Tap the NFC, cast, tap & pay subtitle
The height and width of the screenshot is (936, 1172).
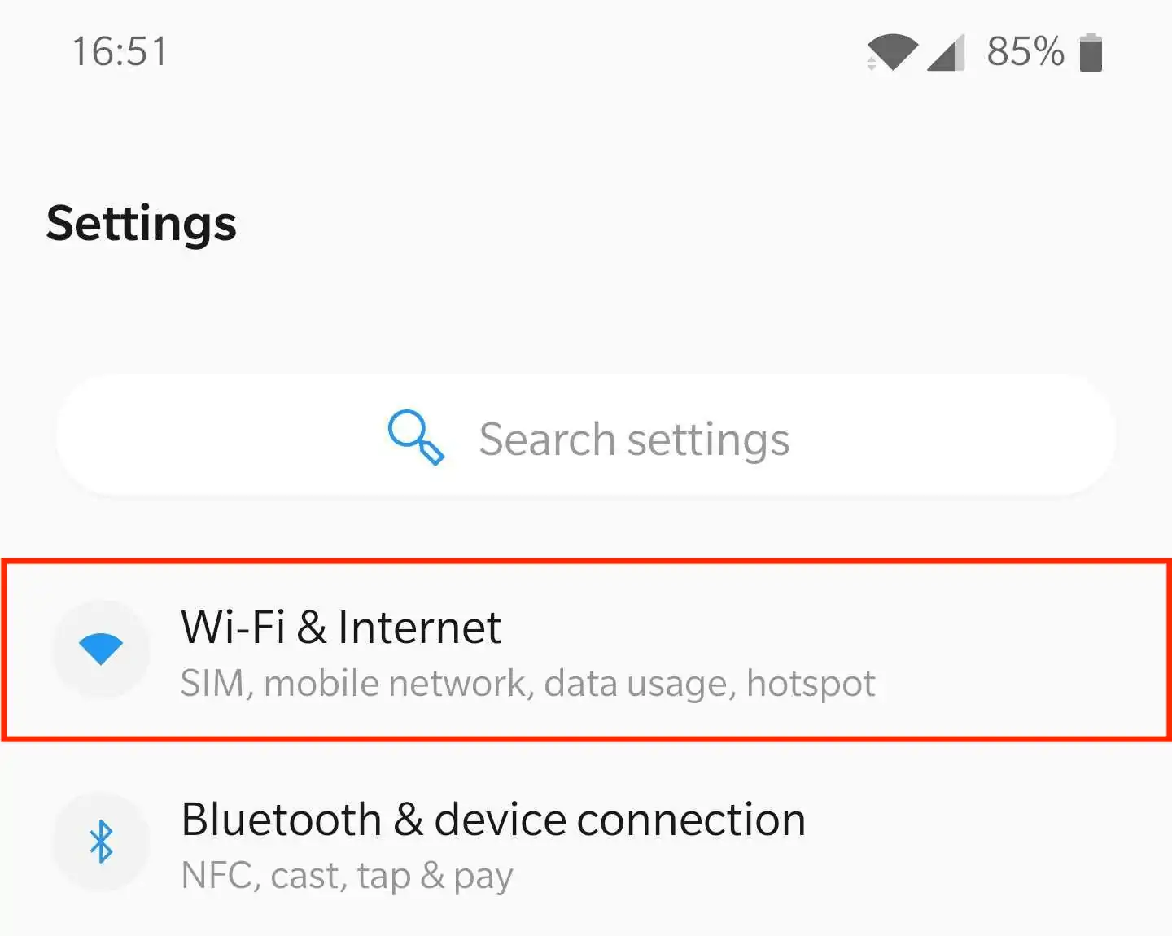(345, 874)
